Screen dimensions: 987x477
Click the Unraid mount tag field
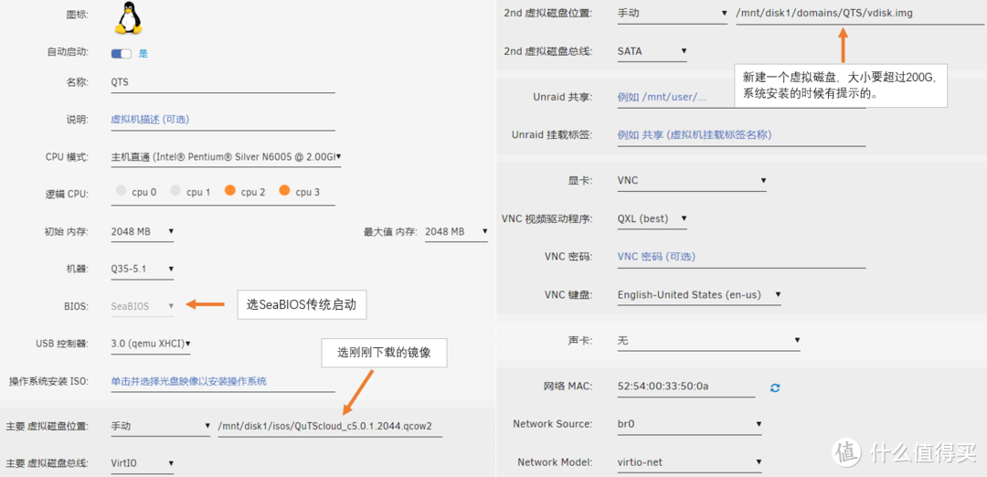pyautogui.click(x=741, y=135)
